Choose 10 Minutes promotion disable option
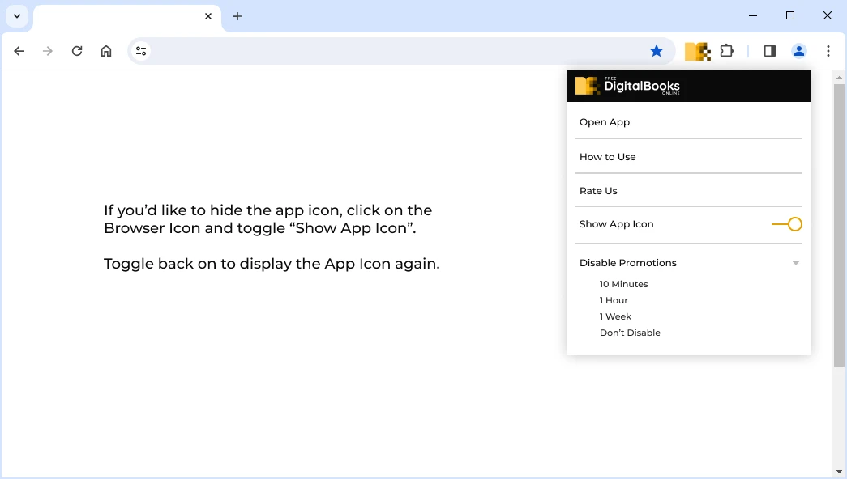The height and width of the screenshot is (479, 847). tap(624, 284)
